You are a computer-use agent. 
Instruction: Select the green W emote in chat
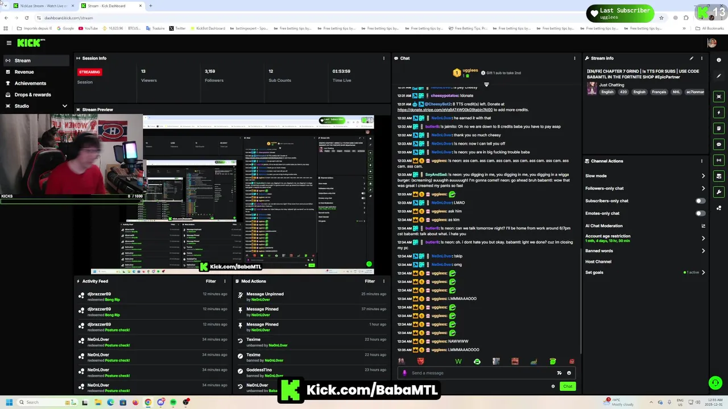pos(458,361)
